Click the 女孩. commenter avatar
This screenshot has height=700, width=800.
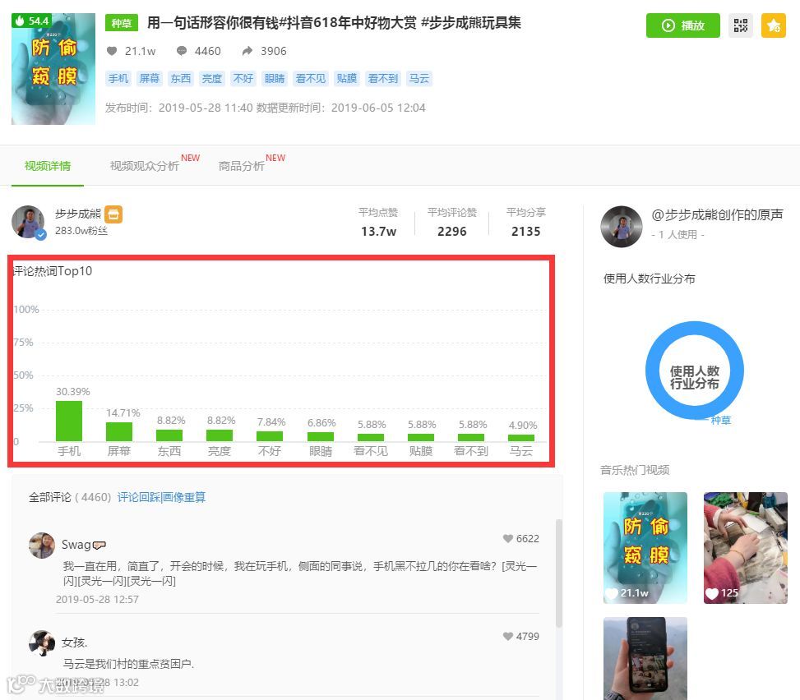point(42,642)
